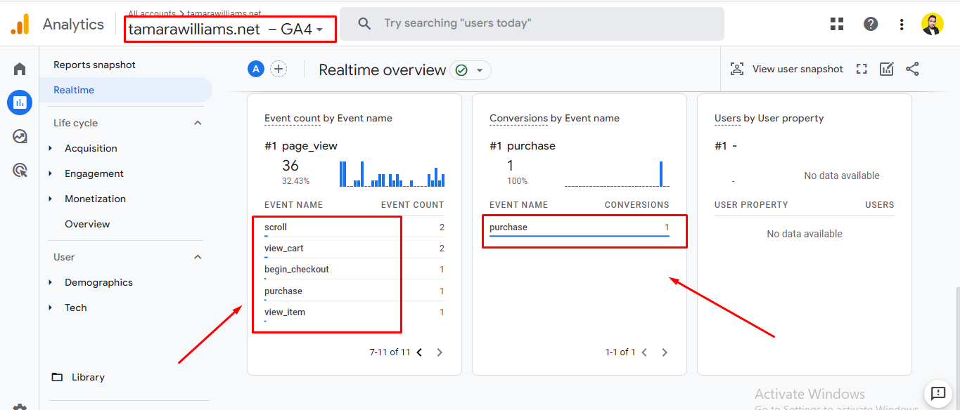The height and width of the screenshot is (410, 960).
Task: Select Realtime in the sidebar
Action: tap(126, 90)
